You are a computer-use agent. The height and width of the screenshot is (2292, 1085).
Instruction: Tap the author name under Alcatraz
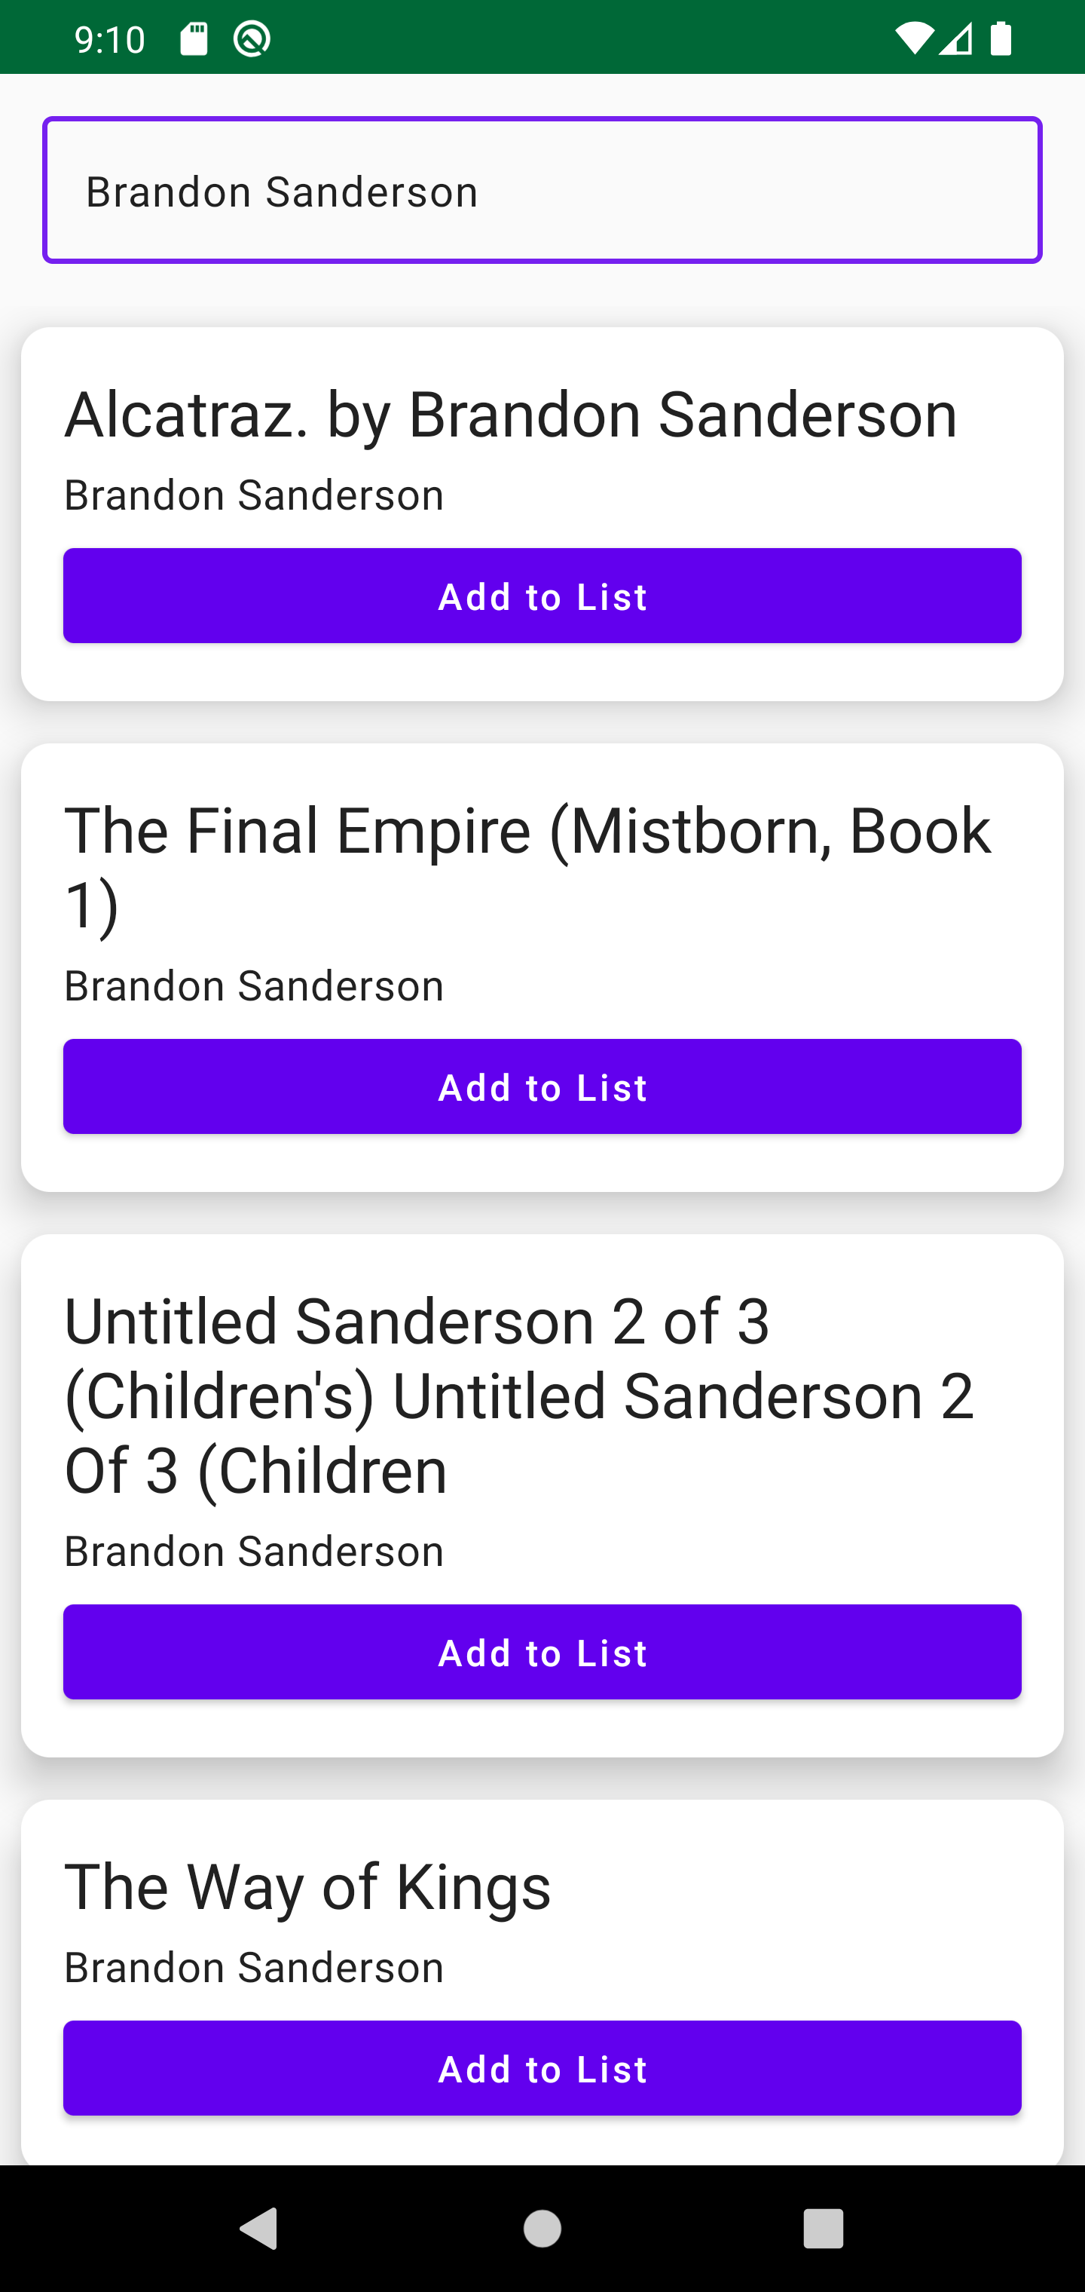click(253, 495)
